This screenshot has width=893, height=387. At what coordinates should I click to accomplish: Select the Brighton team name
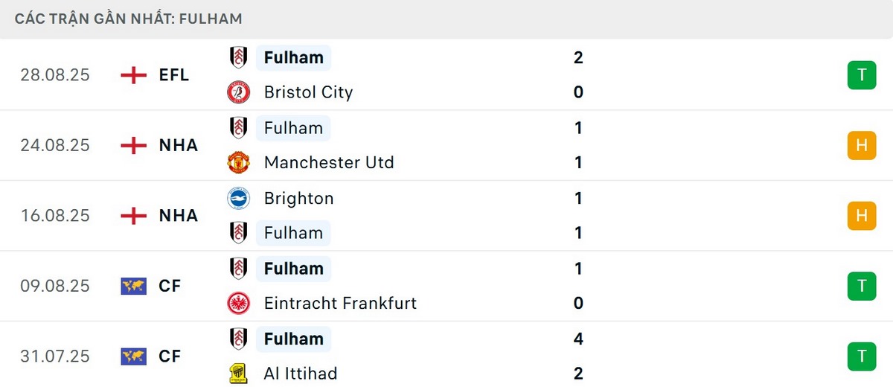[x=298, y=198]
